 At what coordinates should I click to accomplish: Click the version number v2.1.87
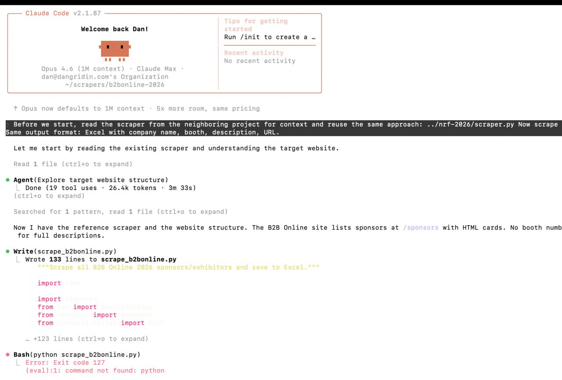(x=87, y=13)
